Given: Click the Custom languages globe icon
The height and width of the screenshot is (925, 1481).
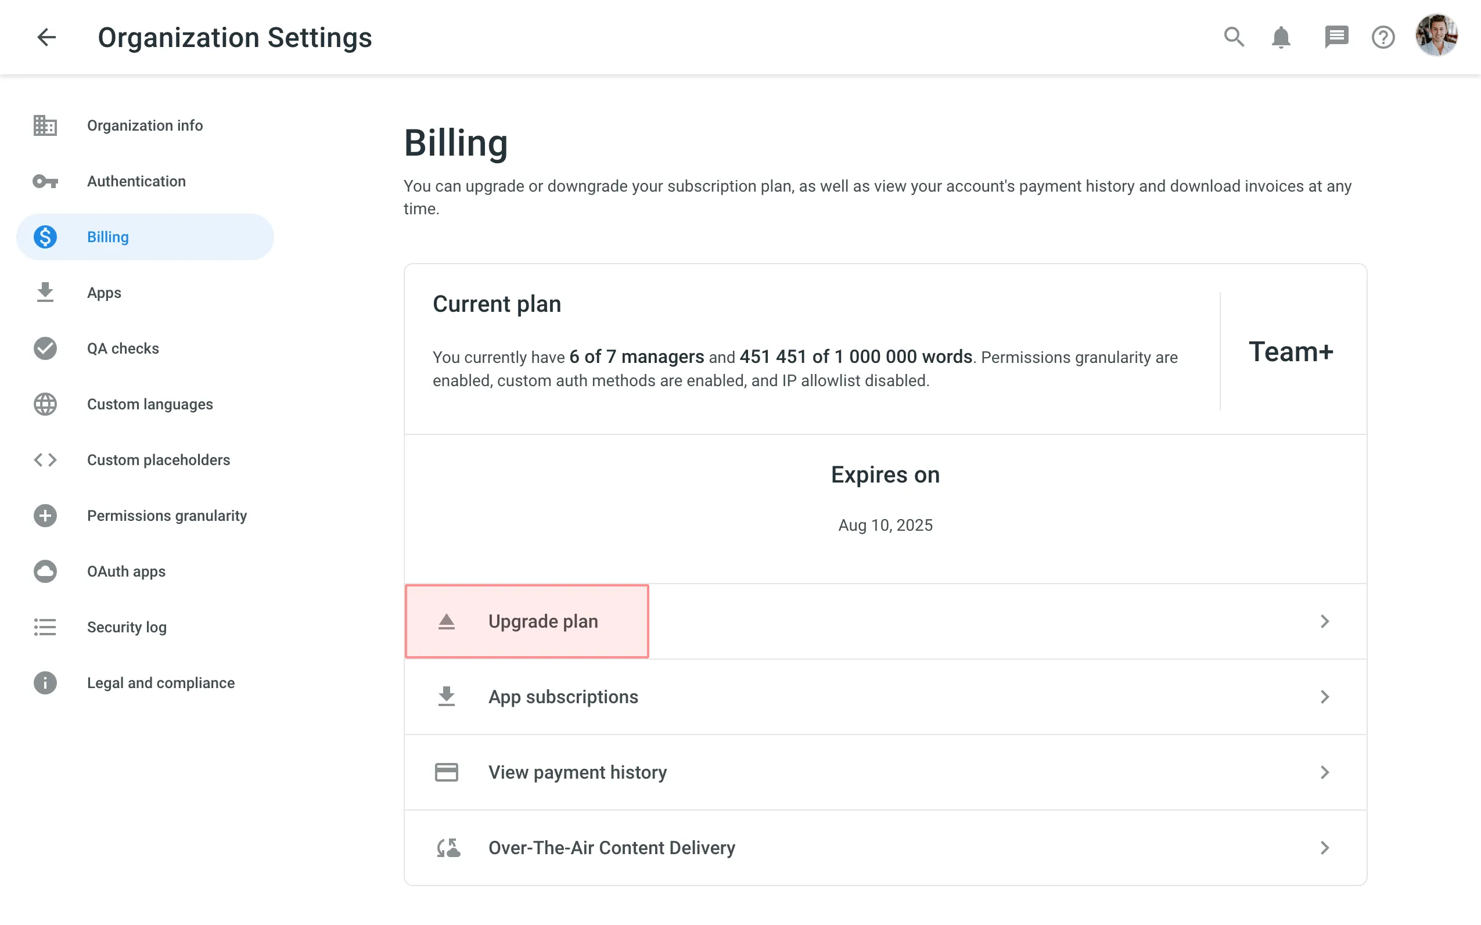Looking at the screenshot, I should click(x=44, y=404).
